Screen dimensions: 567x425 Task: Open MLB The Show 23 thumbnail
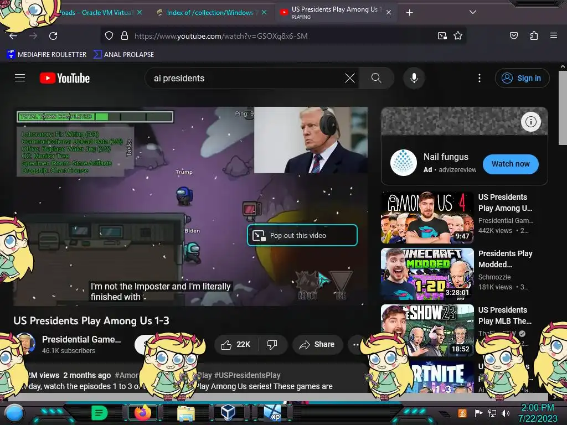coord(427,330)
